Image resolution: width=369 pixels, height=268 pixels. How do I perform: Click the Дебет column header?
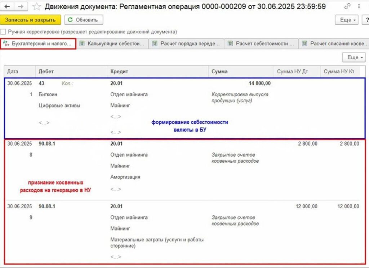coord(46,71)
